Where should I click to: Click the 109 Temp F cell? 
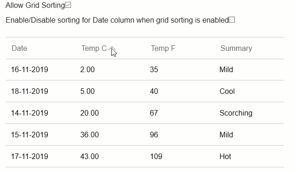coord(156,157)
